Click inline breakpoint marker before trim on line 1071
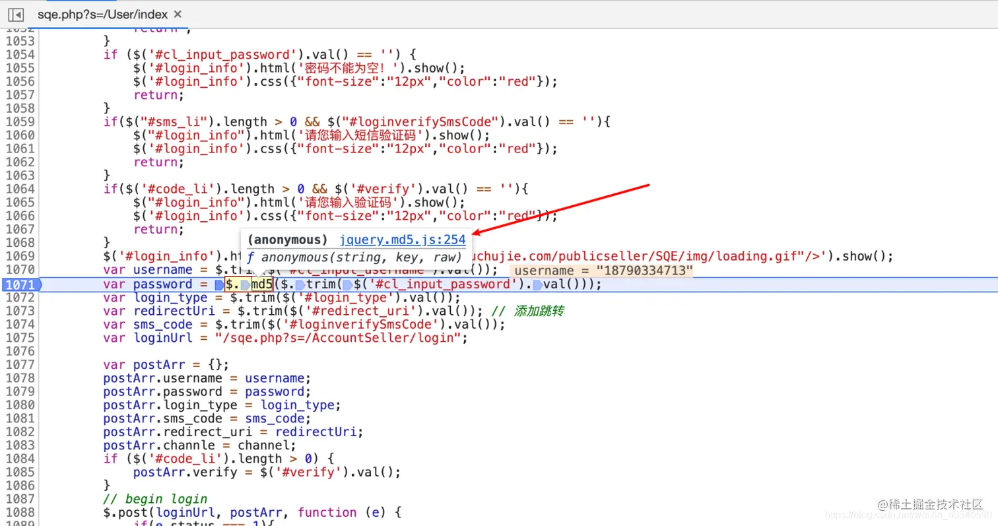This screenshot has height=526, width=998. 300,285
